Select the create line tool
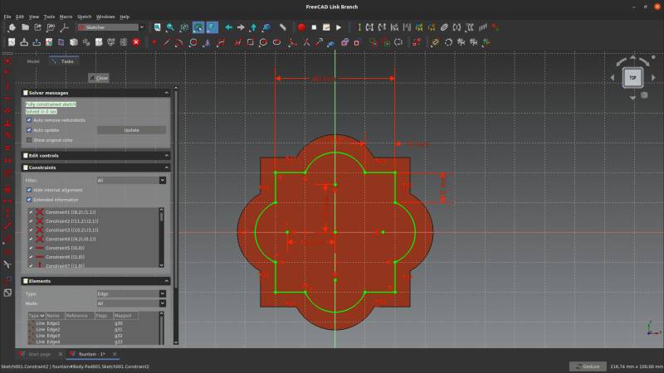The height and width of the screenshot is (373, 664). click(x=167, y=42)
